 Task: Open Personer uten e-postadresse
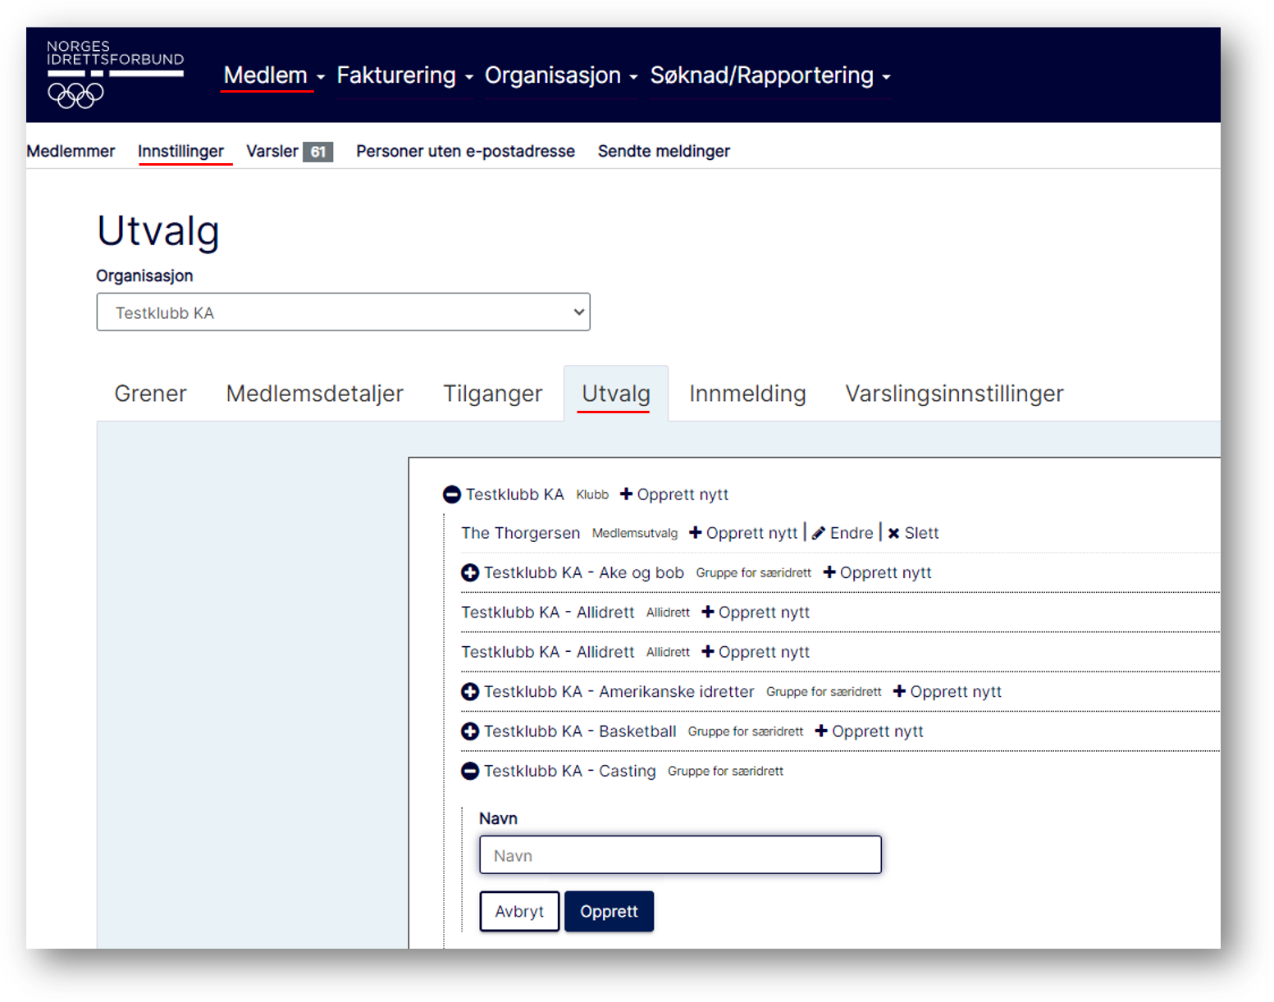coord(465,151)
